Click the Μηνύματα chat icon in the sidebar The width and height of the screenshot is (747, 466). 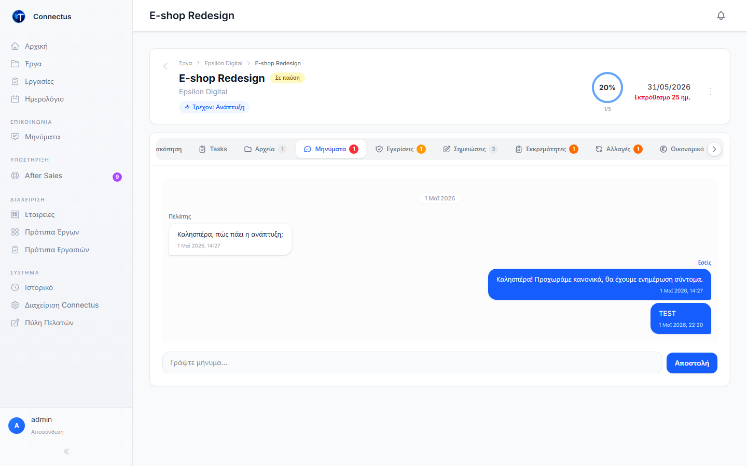pyautogui.click(x=15, y=137)
